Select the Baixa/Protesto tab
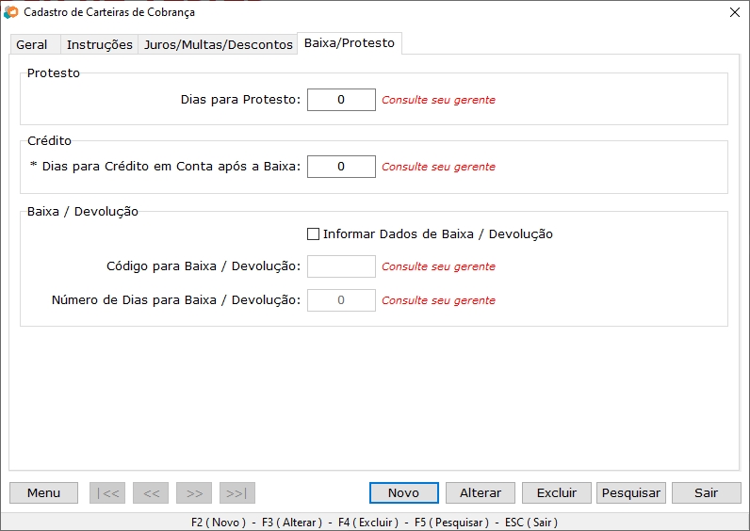 point(349,43)
